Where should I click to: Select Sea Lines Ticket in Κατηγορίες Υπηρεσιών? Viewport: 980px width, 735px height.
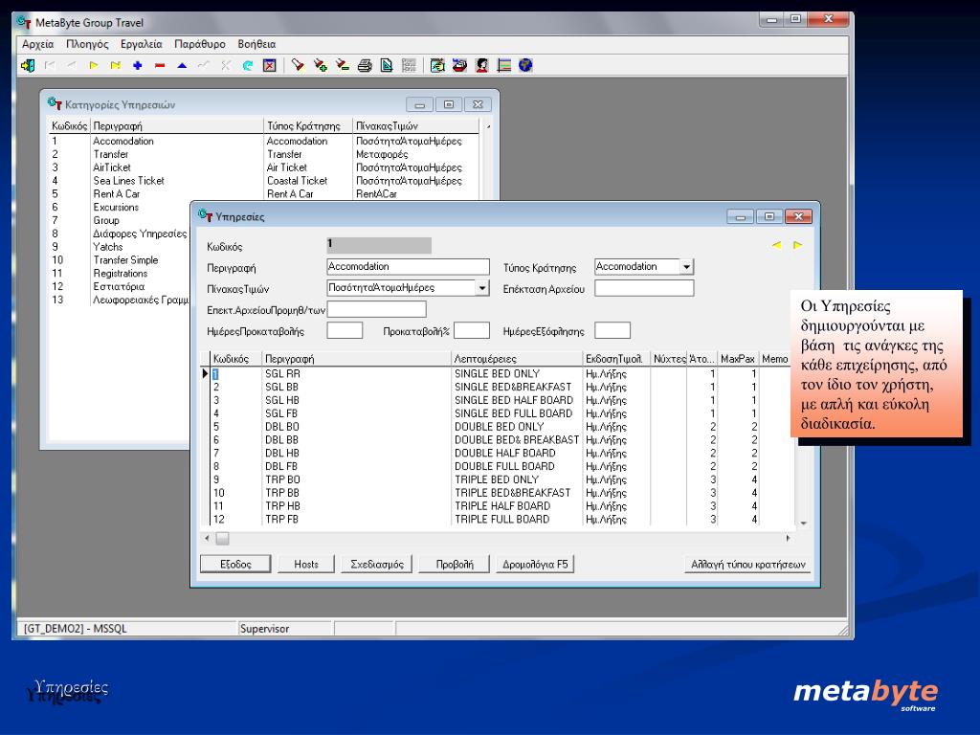[264, 181]
